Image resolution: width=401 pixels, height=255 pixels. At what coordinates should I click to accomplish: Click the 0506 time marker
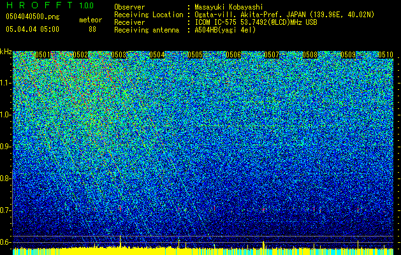[233, 55]
